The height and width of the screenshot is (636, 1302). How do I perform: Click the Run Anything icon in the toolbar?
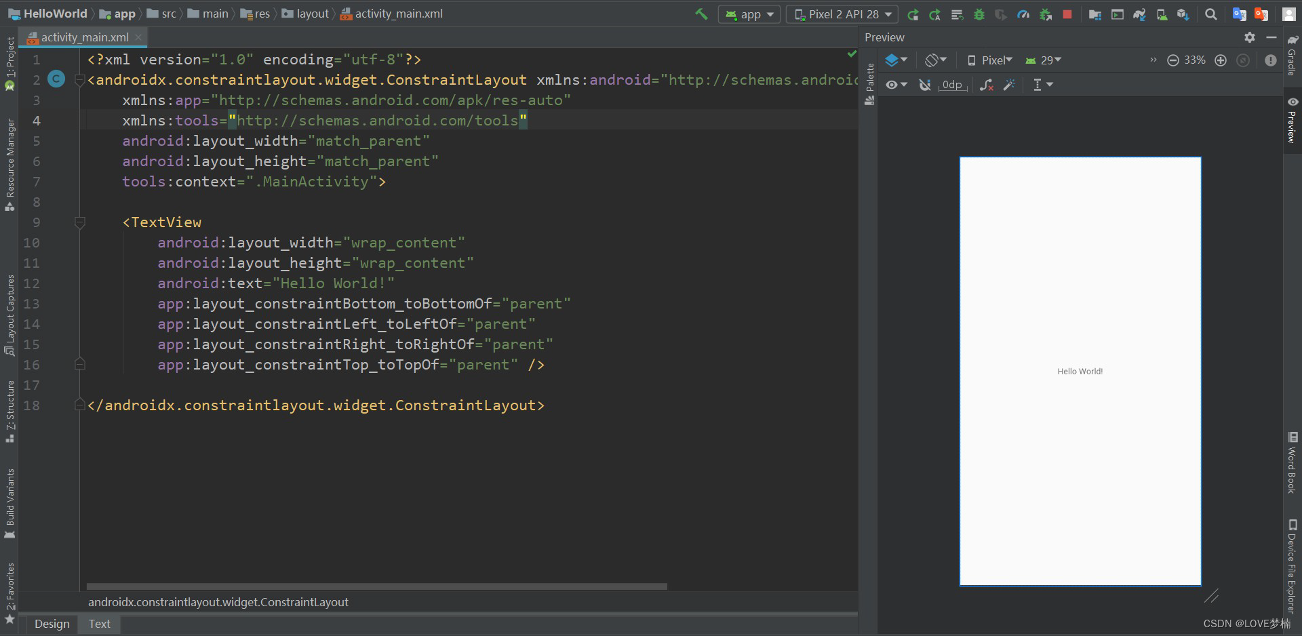coord(1118,14)
